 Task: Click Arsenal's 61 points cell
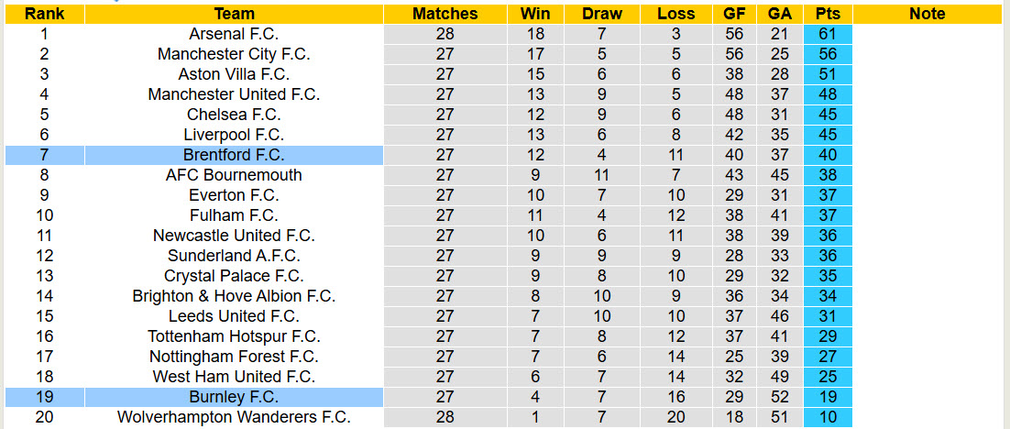click(x=827, y=34)
